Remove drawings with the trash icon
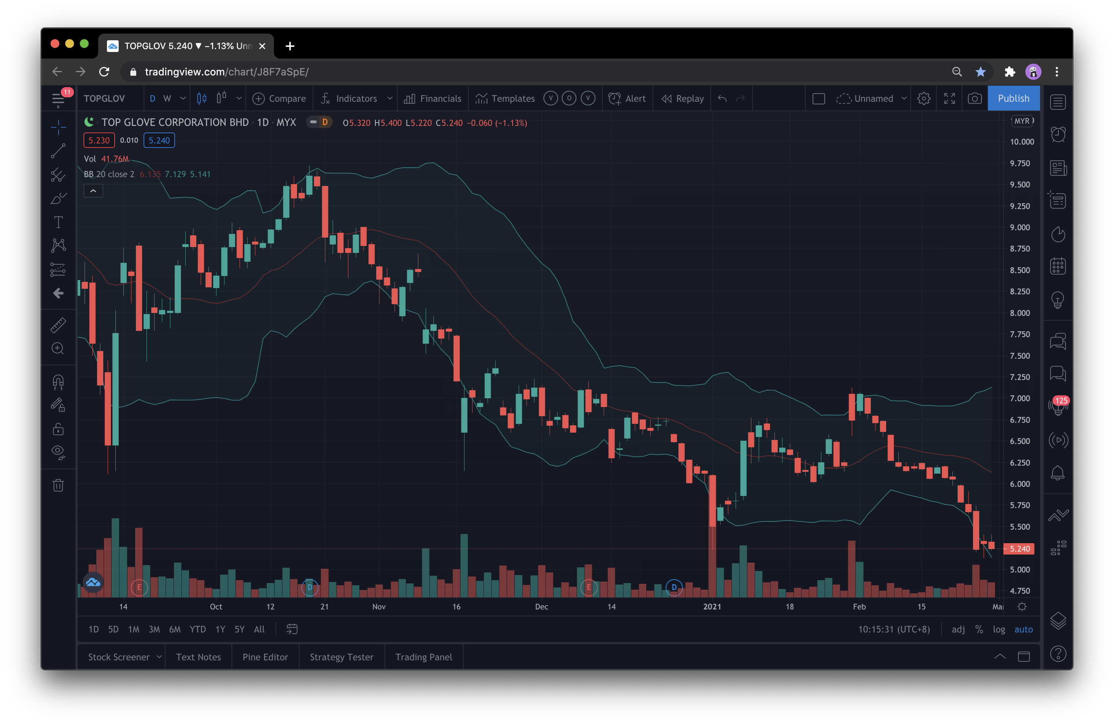The height and width of the screenshot is (724, 1114). click(x=58, y=485)
